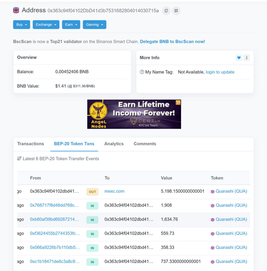Click the To column header
This screenshot has width=267, height=271.
pyautogui.click(x=107, y=178)
